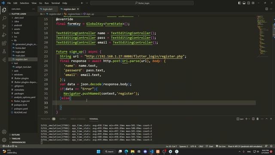Open the Flutter sidebar icon below Testing

point(4,60)
